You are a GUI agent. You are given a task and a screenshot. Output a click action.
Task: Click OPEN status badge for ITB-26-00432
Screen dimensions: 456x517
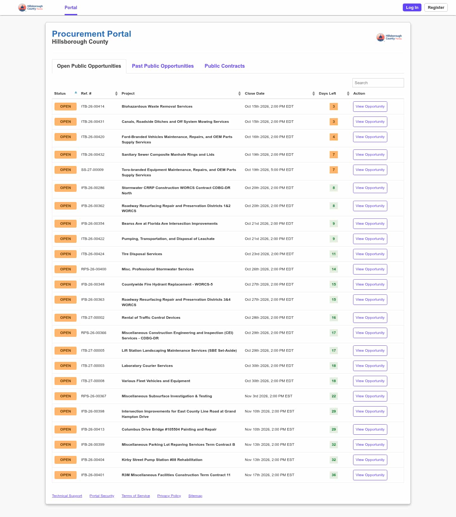66,154
